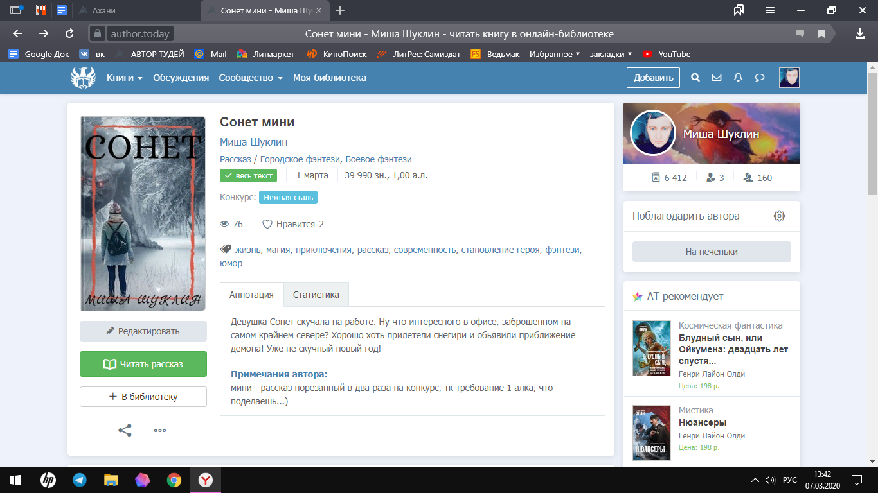
Task: Toggle the bookmark icon in address bar
Action: click(x=821, y=33)
